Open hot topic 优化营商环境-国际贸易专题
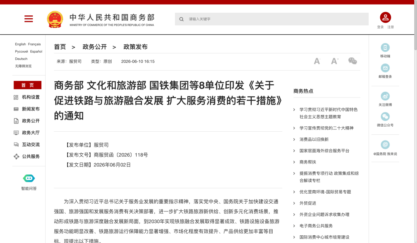Screen dimensions: 417x243 325,192
